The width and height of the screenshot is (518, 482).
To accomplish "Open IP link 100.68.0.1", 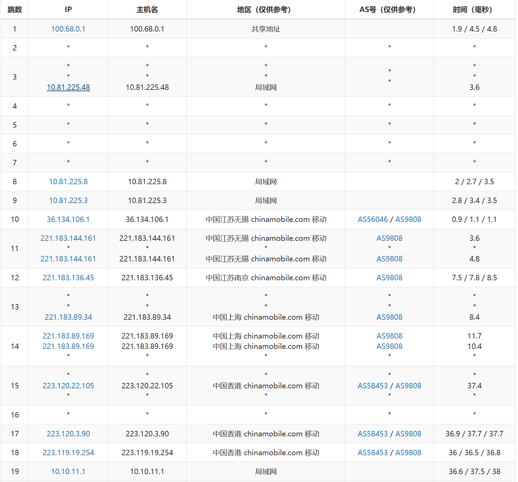I will click(x=68, y=29).
